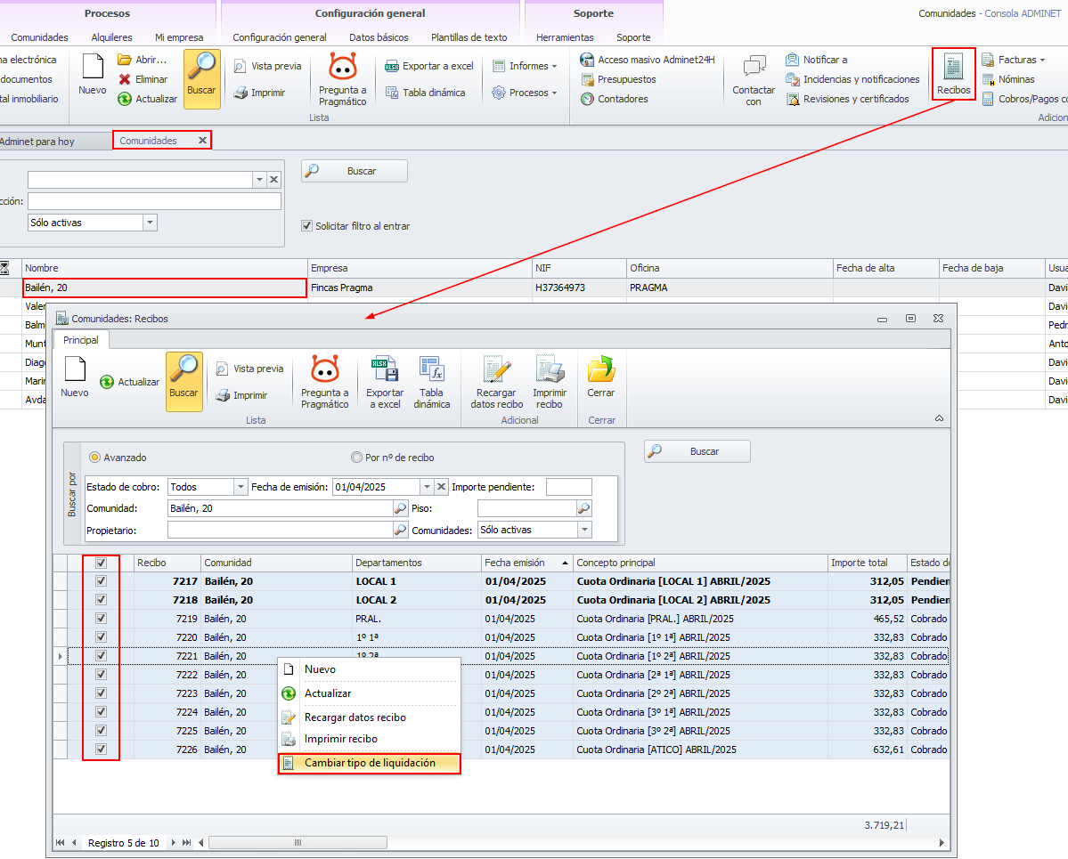Click Comunidad field lookup magnifier
Screen dimensions: 1068x859
[x=400, y=508]
